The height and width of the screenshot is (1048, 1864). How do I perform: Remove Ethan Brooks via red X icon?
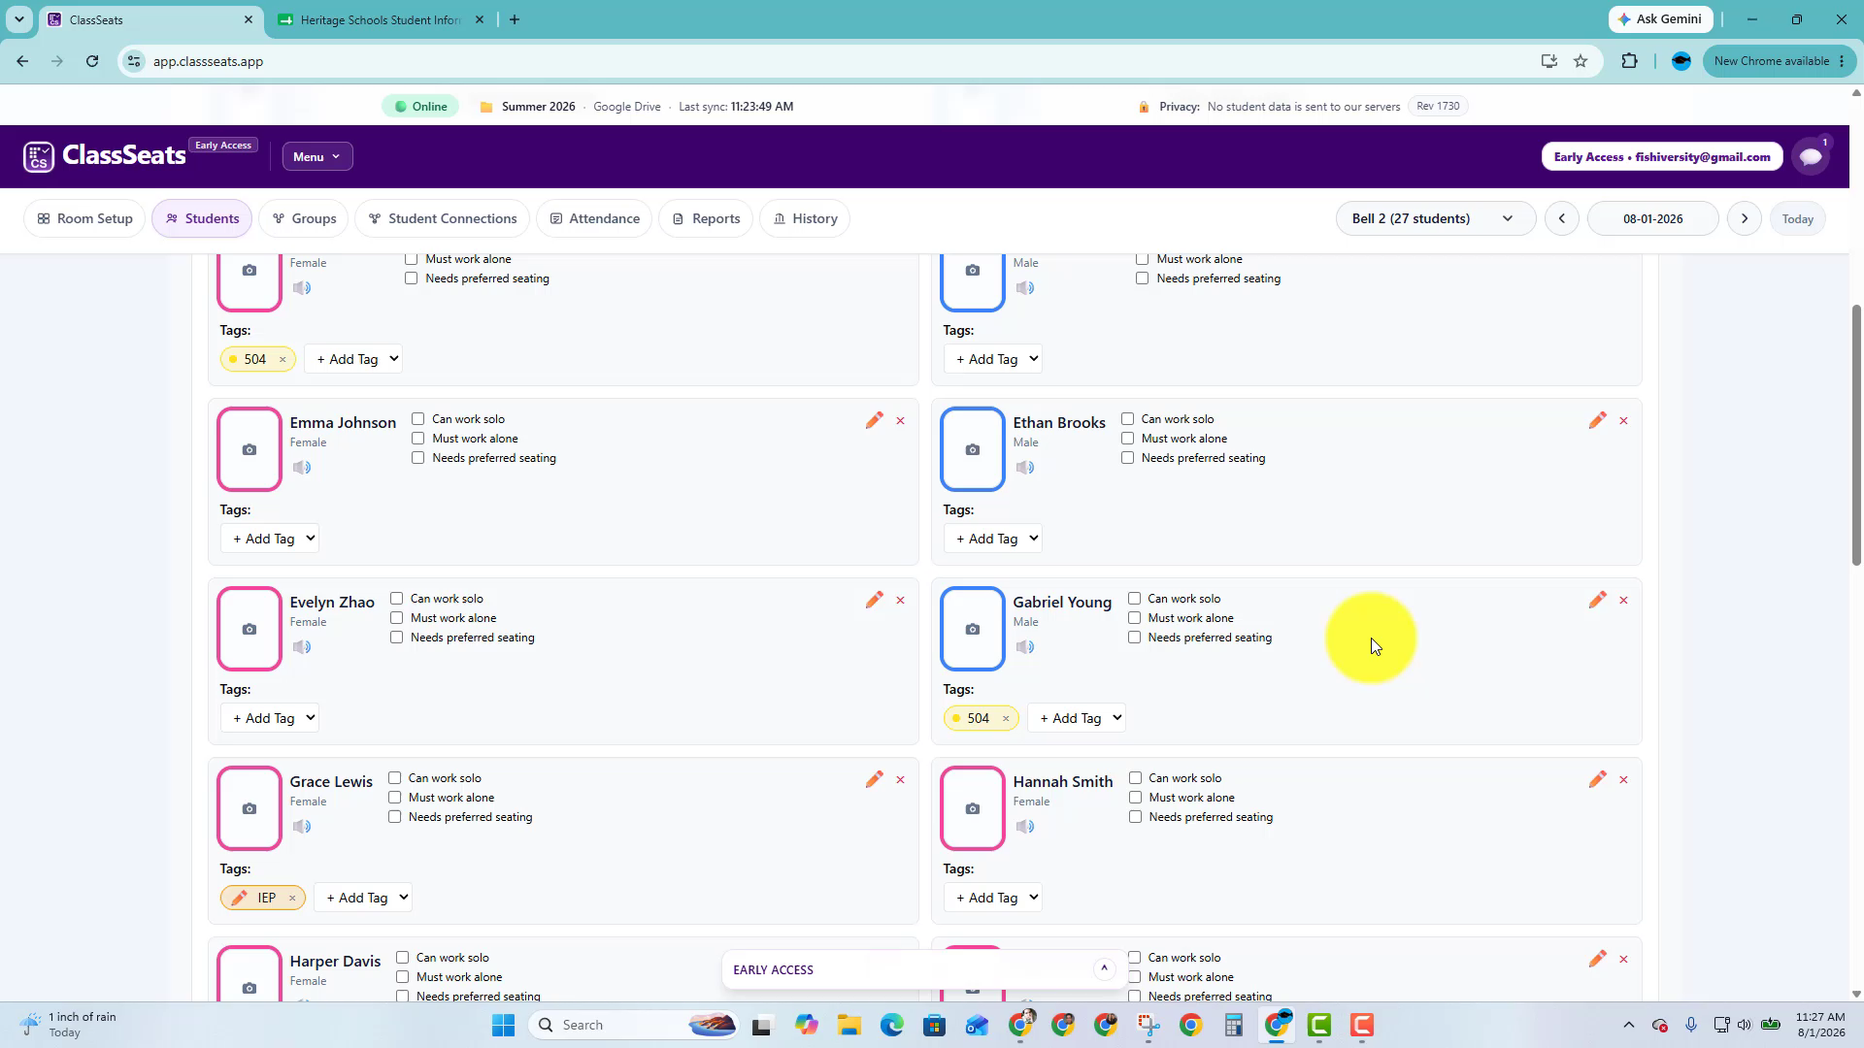pos(1623,421)
